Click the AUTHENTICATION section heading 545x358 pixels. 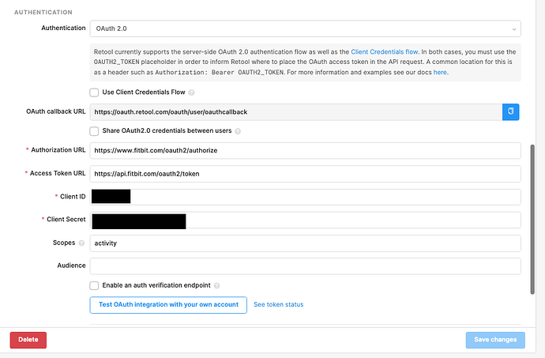[x=43, y=12]
